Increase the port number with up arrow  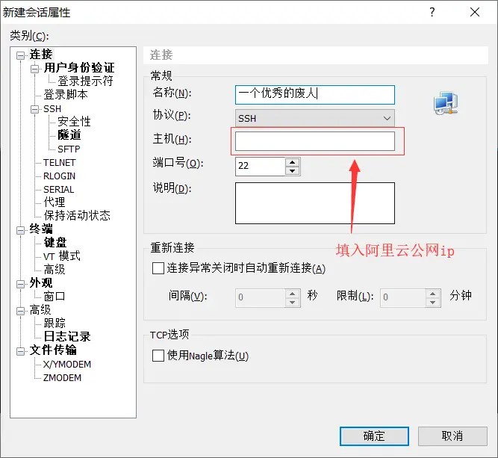click(x=292, y=162)
